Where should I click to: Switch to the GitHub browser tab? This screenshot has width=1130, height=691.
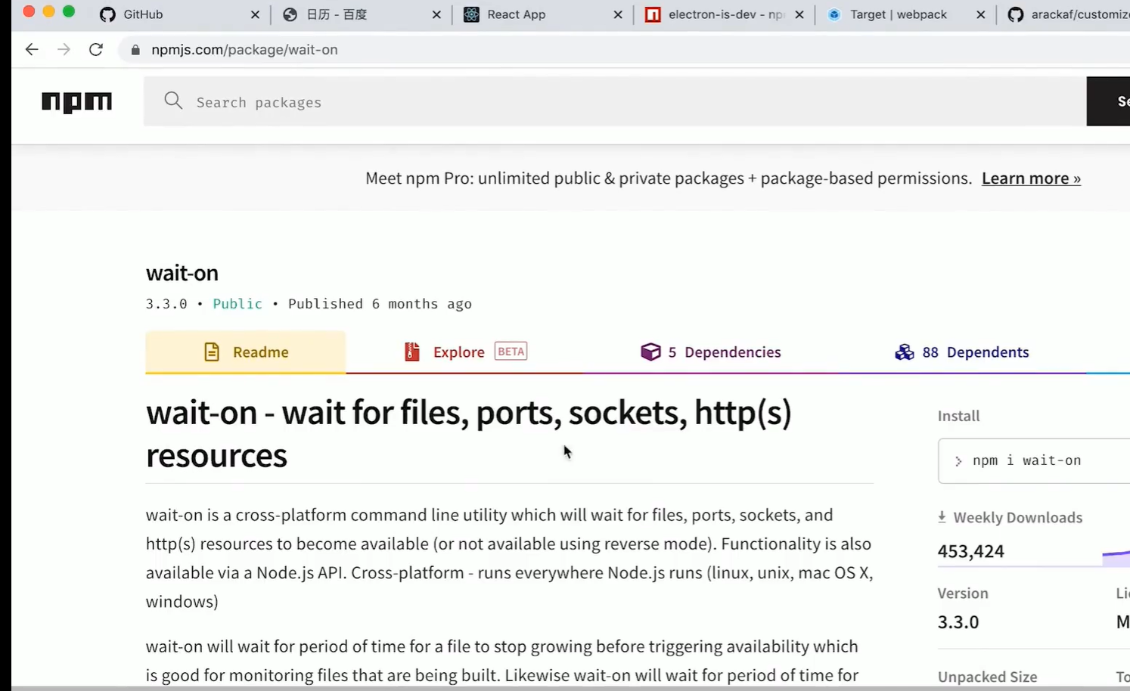144,14
